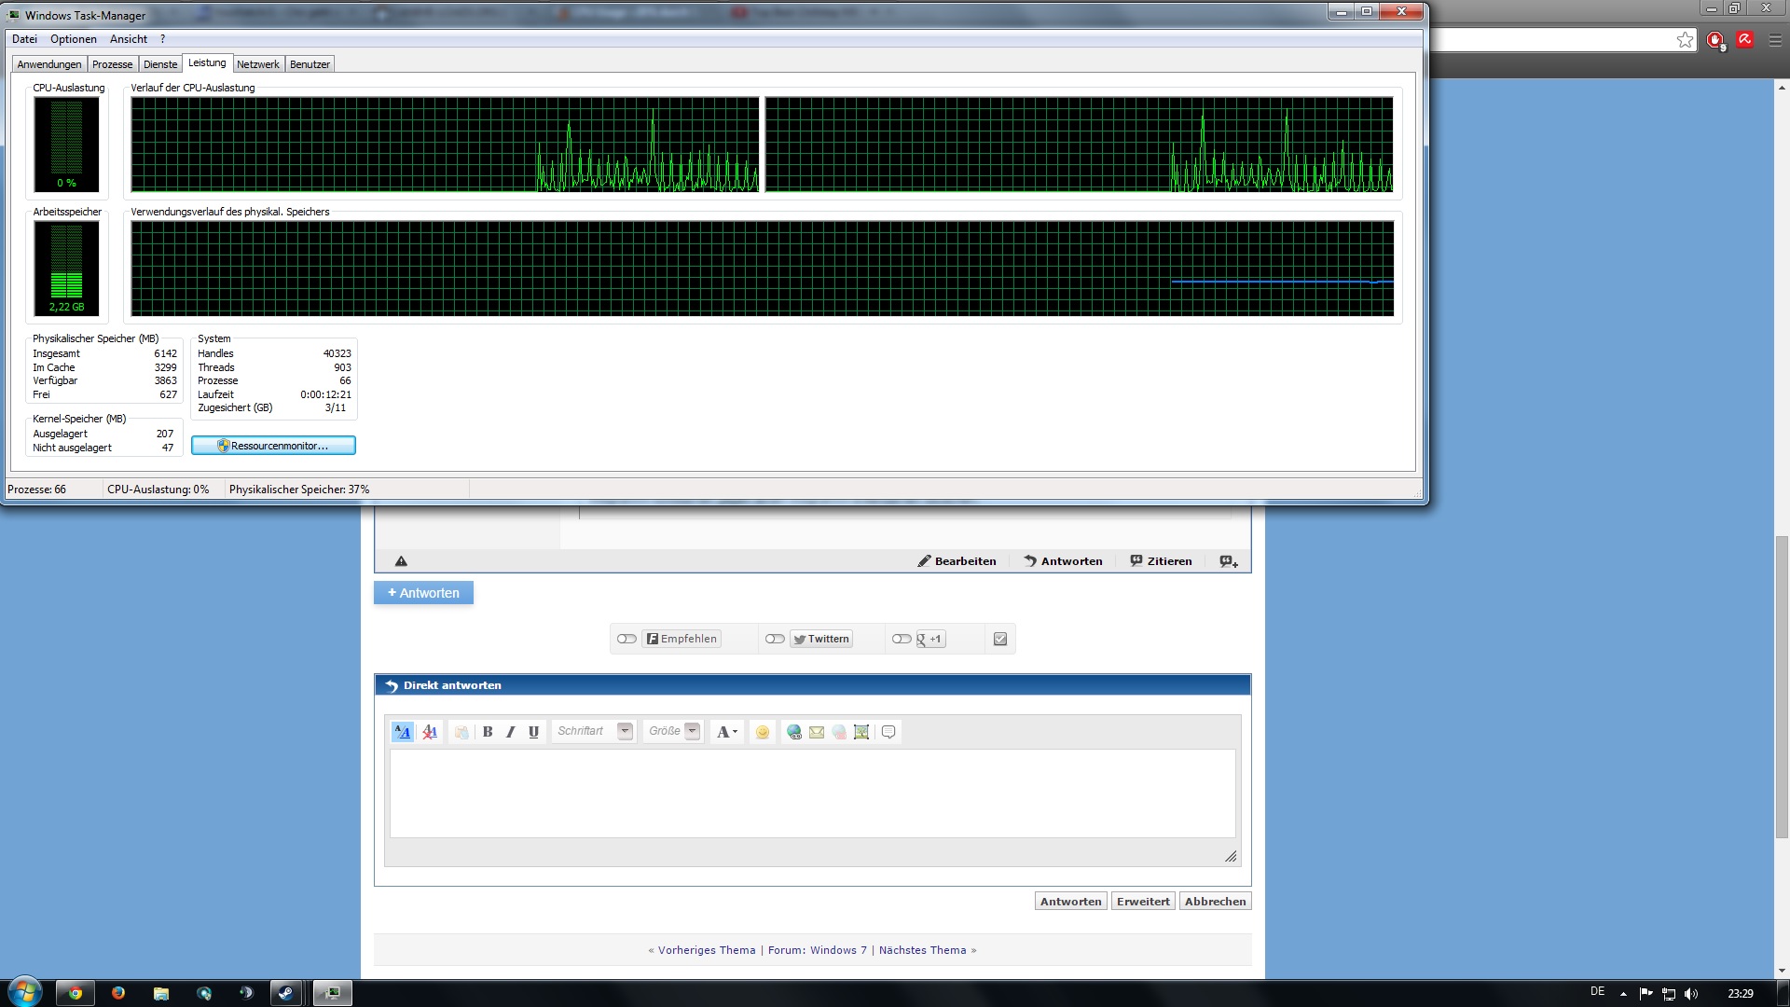The height and width of the screenshot is (1007, 1790).
Task: Toggle italic formatting in reply editor
Action: (x=511, y=732)
